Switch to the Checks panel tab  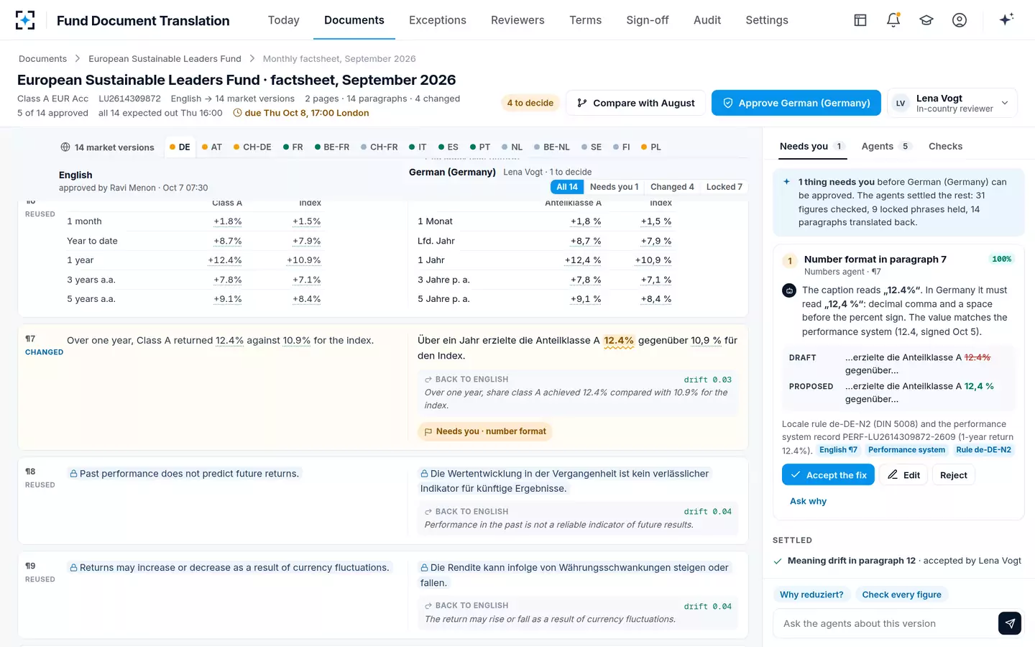click(945, 147)
